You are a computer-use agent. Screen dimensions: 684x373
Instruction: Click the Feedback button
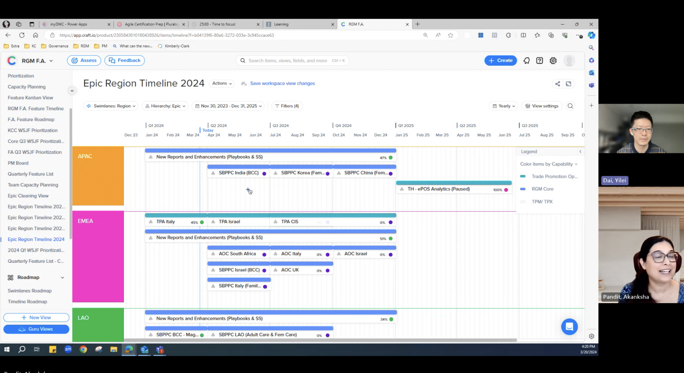(x=125, y=60)
